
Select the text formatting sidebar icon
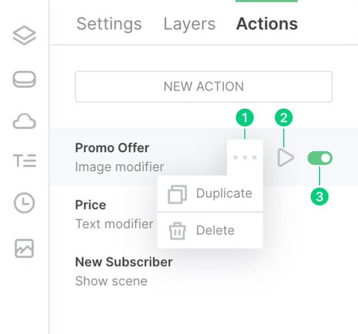24,161
